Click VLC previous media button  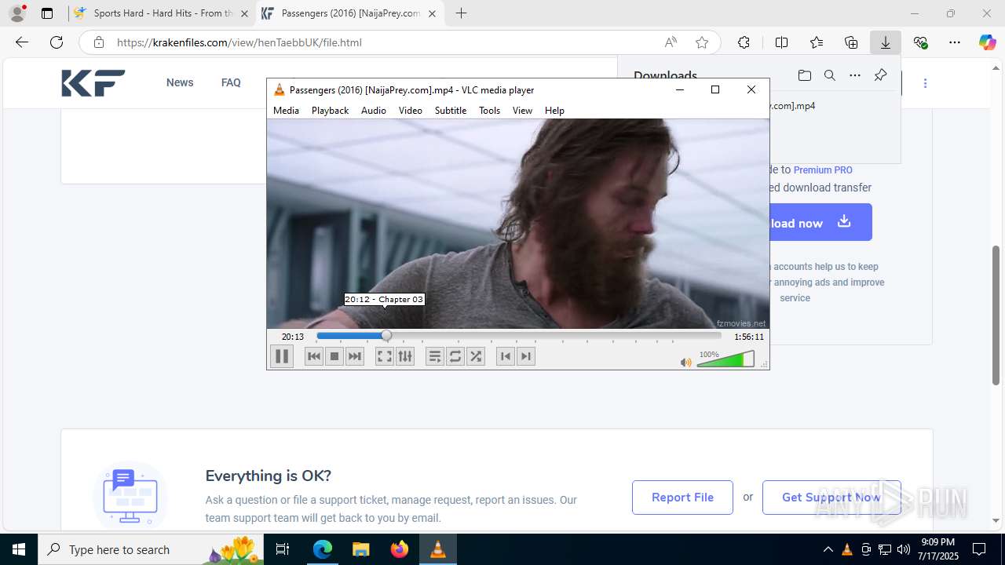pos(314,356)
